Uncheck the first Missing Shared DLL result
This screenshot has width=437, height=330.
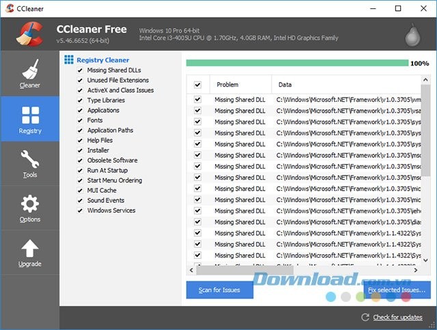[197, 99]
